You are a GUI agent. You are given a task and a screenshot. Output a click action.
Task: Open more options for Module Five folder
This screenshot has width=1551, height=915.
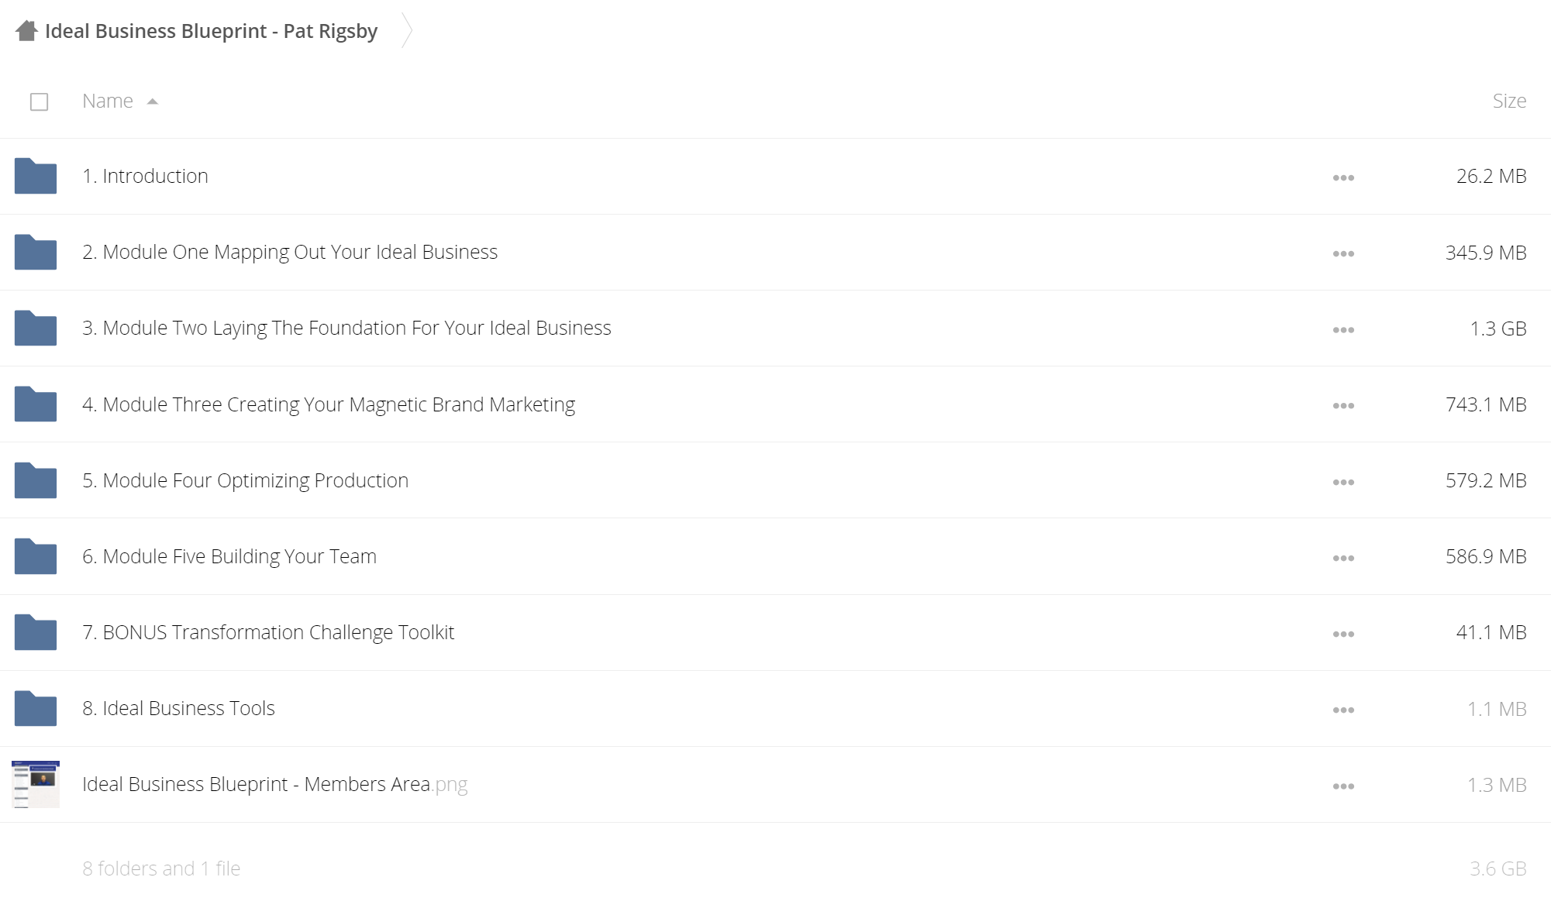coord(1343,558)
